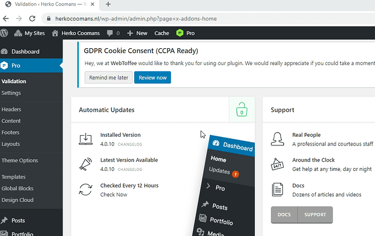Click the browser Forward arrow
The width and height of the screenshot is (375, 236).
(19, 18)
